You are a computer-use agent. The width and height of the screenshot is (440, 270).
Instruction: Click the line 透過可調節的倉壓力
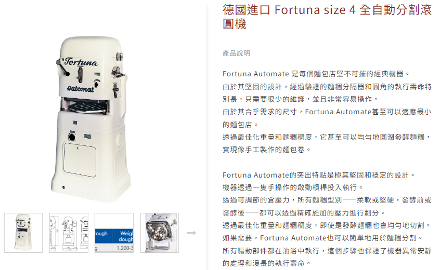point(327,200)
